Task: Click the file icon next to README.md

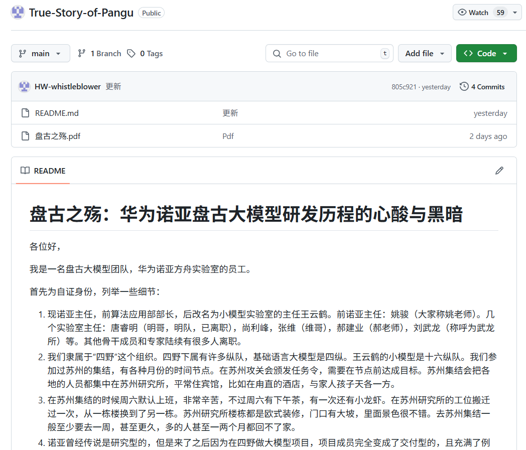Action: 25,113
